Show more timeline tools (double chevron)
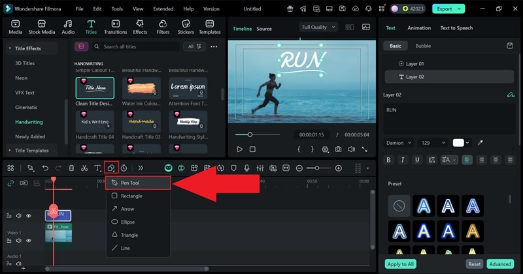Image resolution: width=523 pixels, height=274 pixels. coord(141,168)
